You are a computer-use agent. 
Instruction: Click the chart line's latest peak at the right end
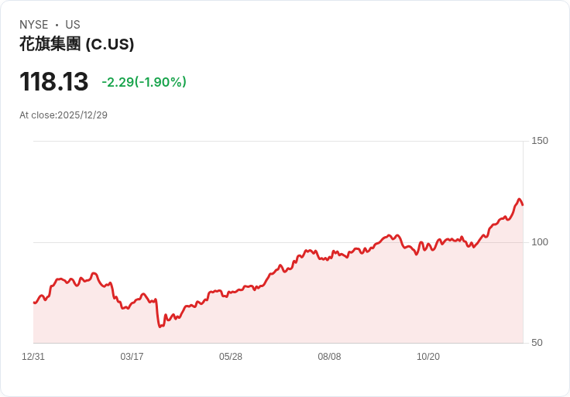coord(519,199)
